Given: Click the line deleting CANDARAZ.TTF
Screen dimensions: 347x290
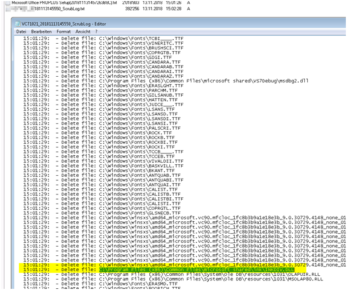Looking at the screenshot, I should [x=103, y=76].
